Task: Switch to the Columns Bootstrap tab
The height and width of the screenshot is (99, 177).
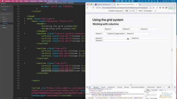Action: (104, 5)
